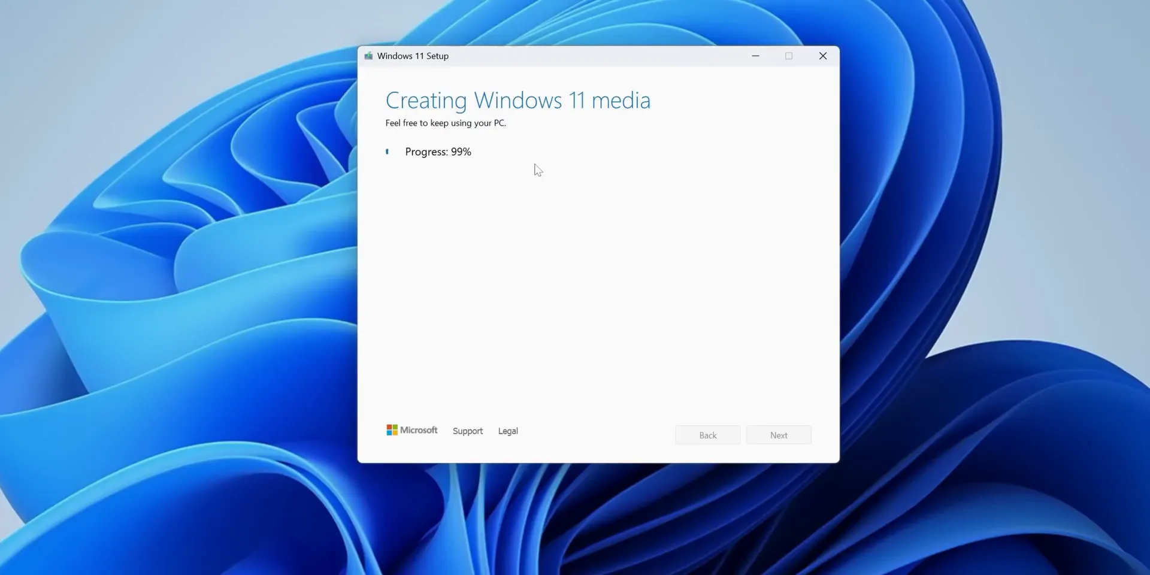The image size is (1150, 575).
Task: Maximize the Windows 11 Setup window
Action: (x=789, y=56)
